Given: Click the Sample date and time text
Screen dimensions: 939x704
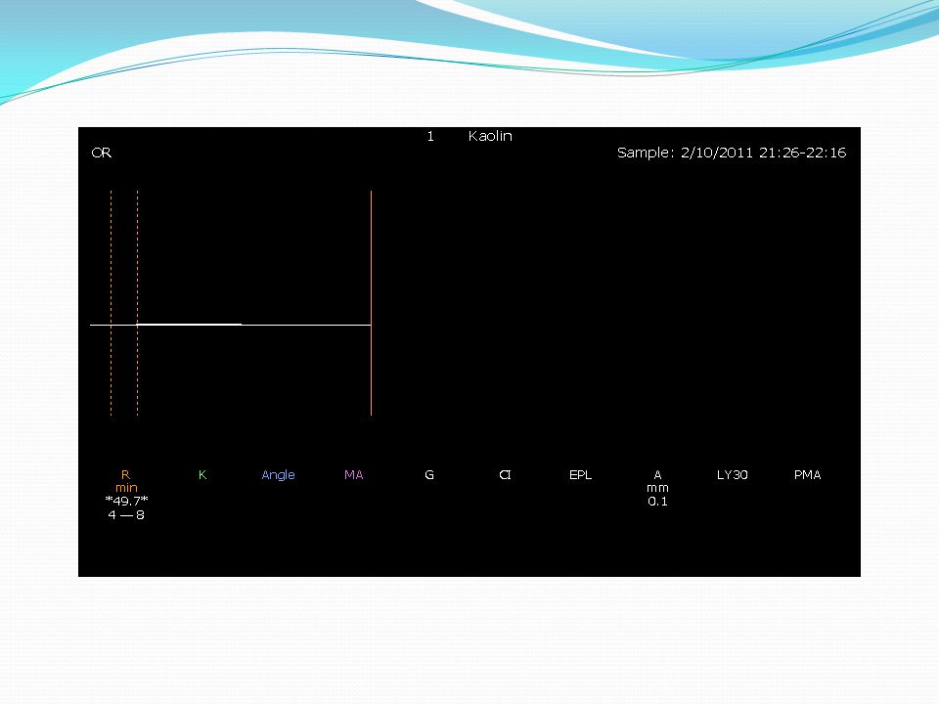Looking at the screenshot, I should pos(732,153).
